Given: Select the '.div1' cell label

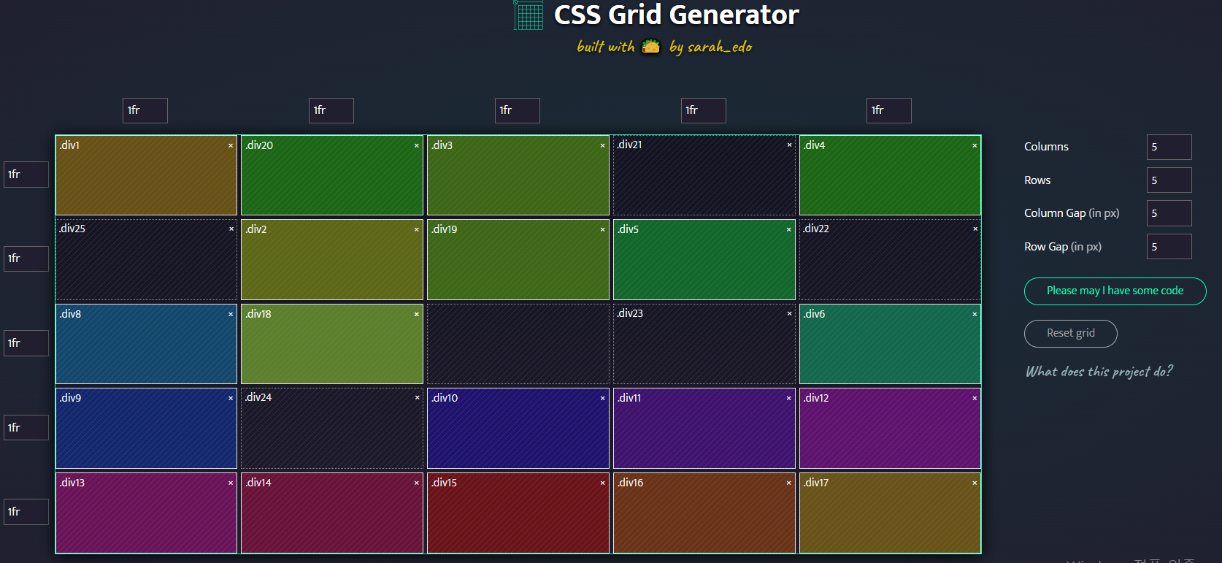Looking at the screenshot, I should (70, 145).
